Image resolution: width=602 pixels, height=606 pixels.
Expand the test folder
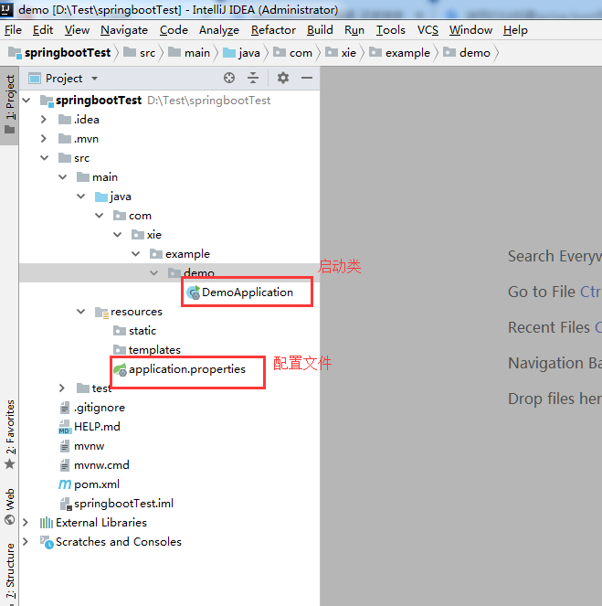[62, 388]
